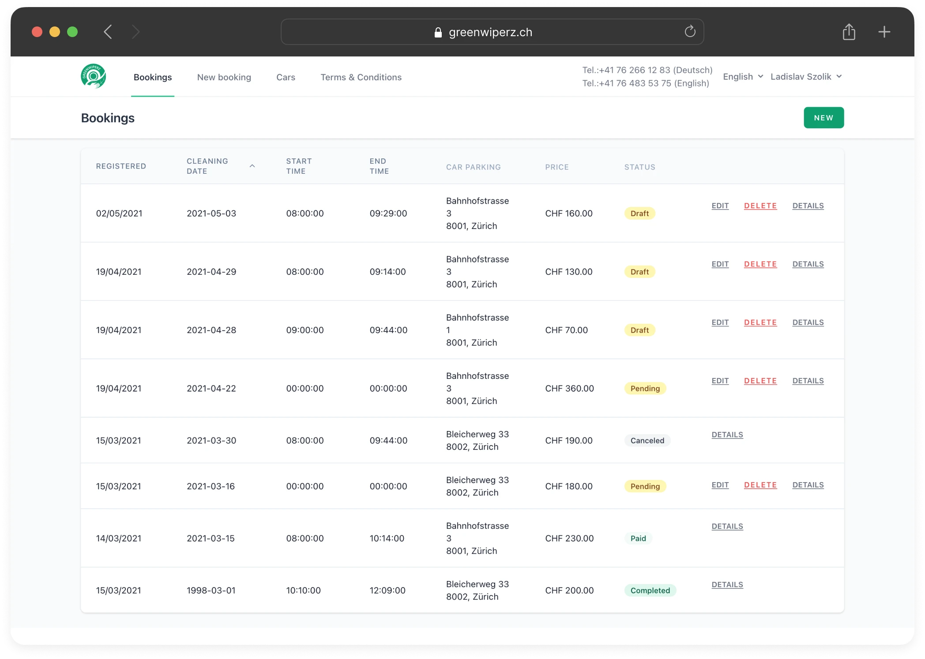925x659 pixels.
Task: Click Pending badge on CHF 180.00 row
Action: pyautogui.click(x=645, y=487)
